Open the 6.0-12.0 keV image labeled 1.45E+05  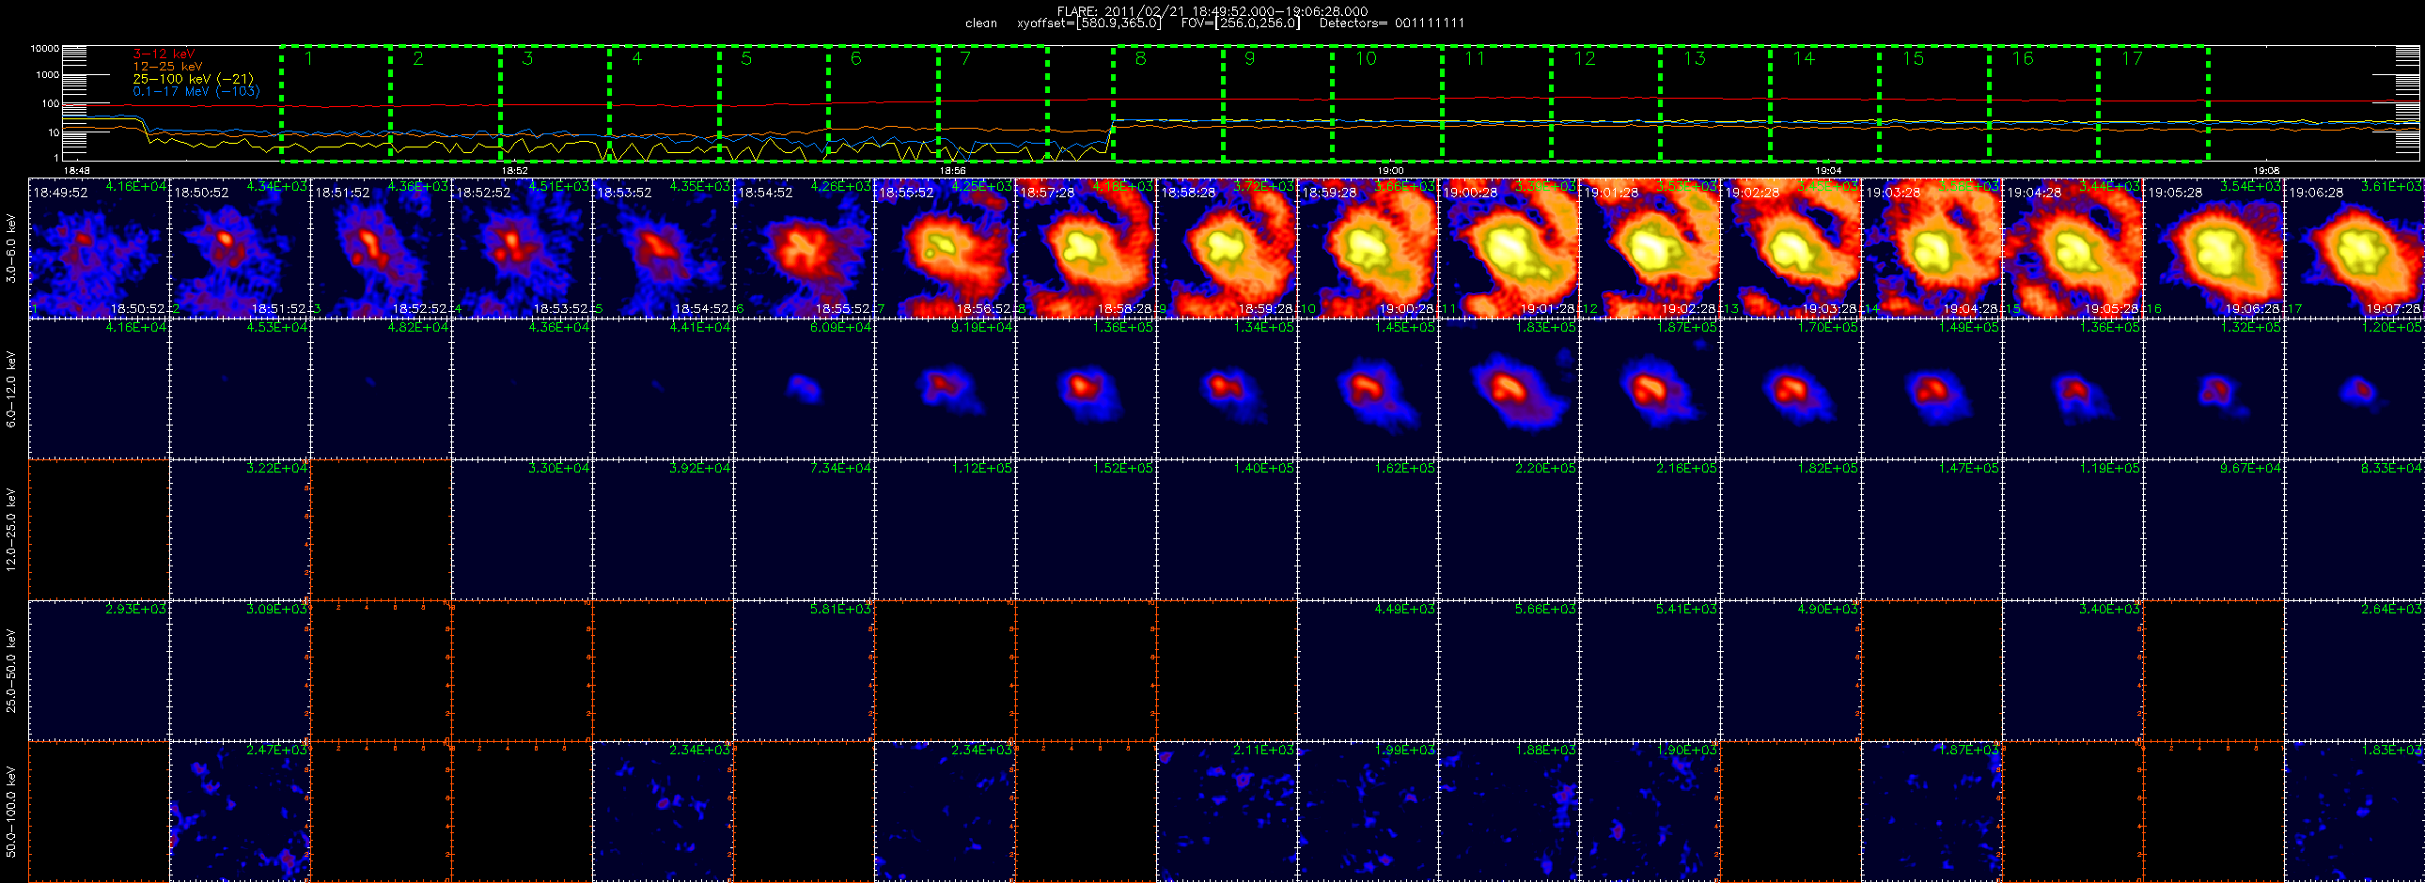pos(1368,388)
